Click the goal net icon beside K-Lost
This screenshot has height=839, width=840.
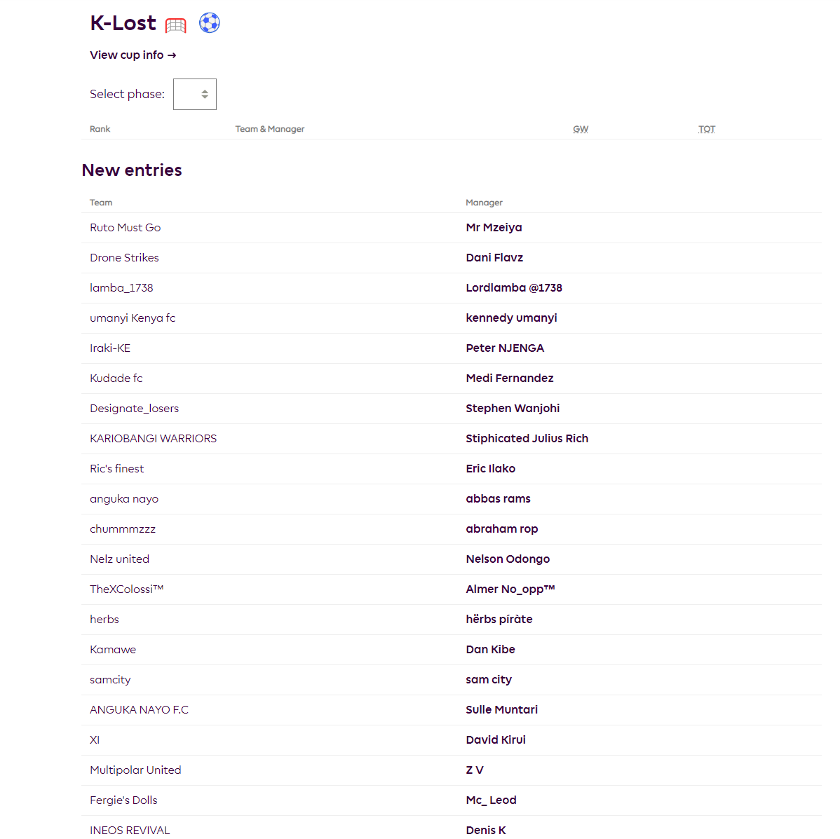coord(176,25)
